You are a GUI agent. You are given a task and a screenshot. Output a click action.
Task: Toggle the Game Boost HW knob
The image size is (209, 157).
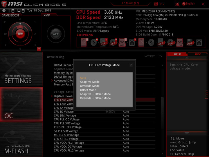tap(20, 34)
